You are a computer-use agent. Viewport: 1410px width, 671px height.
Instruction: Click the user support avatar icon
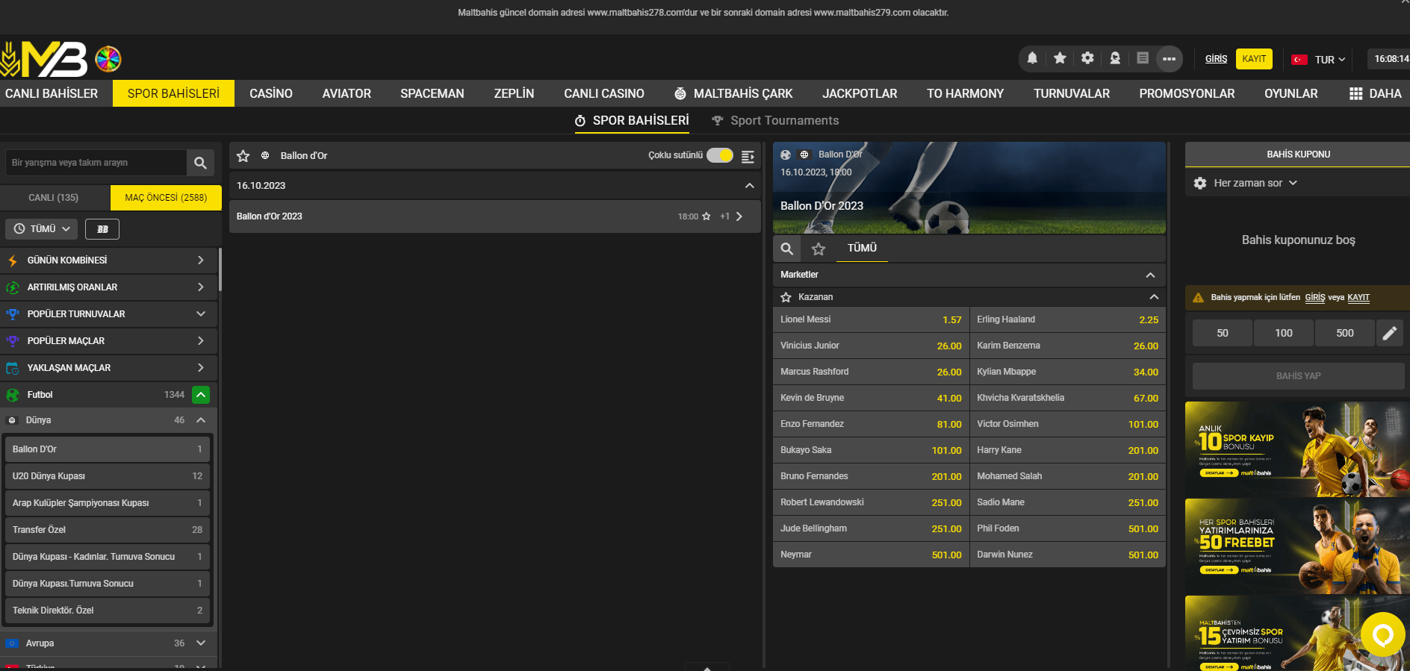click(x=1115, y=58)
